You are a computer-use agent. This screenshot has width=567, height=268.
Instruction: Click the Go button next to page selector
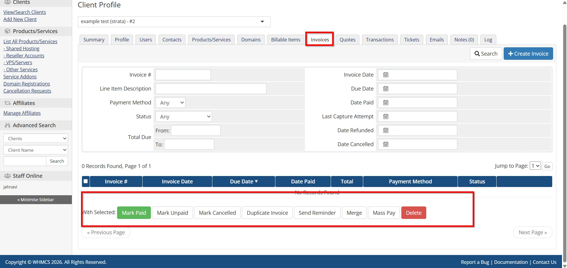(547, 166)
